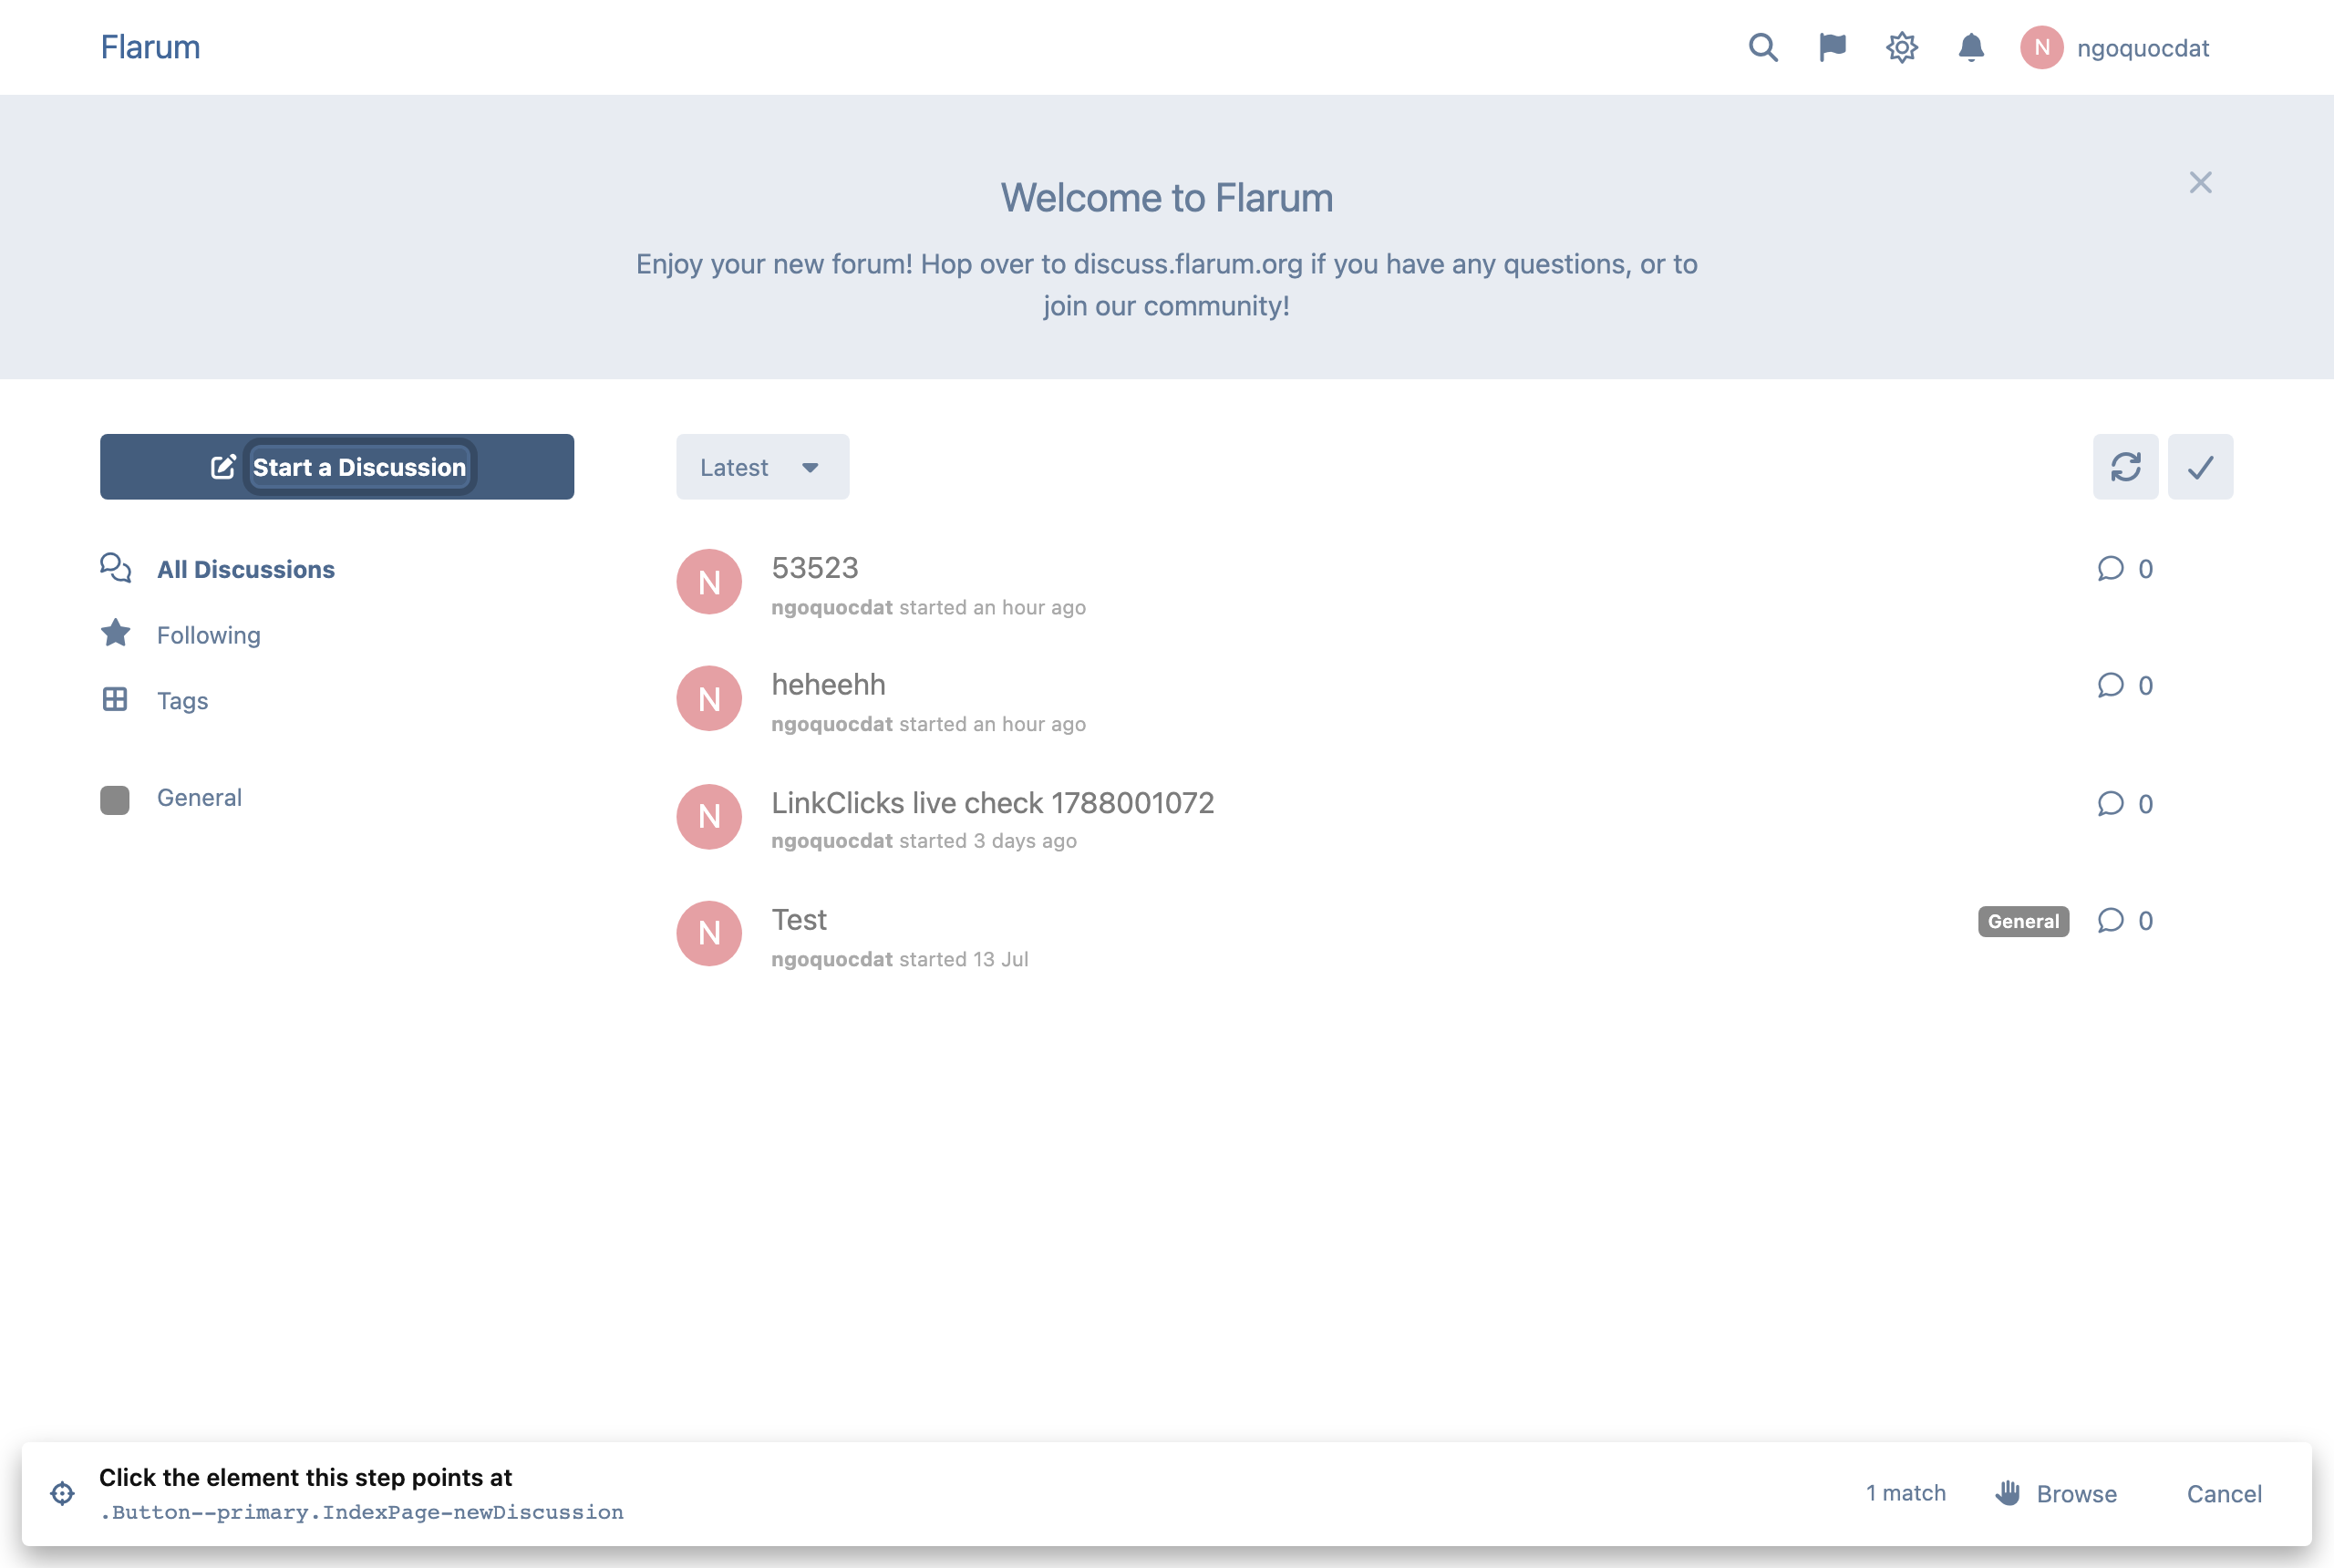Open the notifications bell
Viewport: 2334px width, 1568px height.
pyautogui.click(x=1970, y=47)
